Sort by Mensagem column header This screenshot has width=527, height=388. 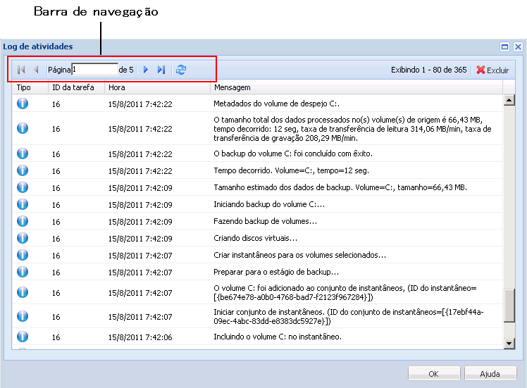point(232,88)
